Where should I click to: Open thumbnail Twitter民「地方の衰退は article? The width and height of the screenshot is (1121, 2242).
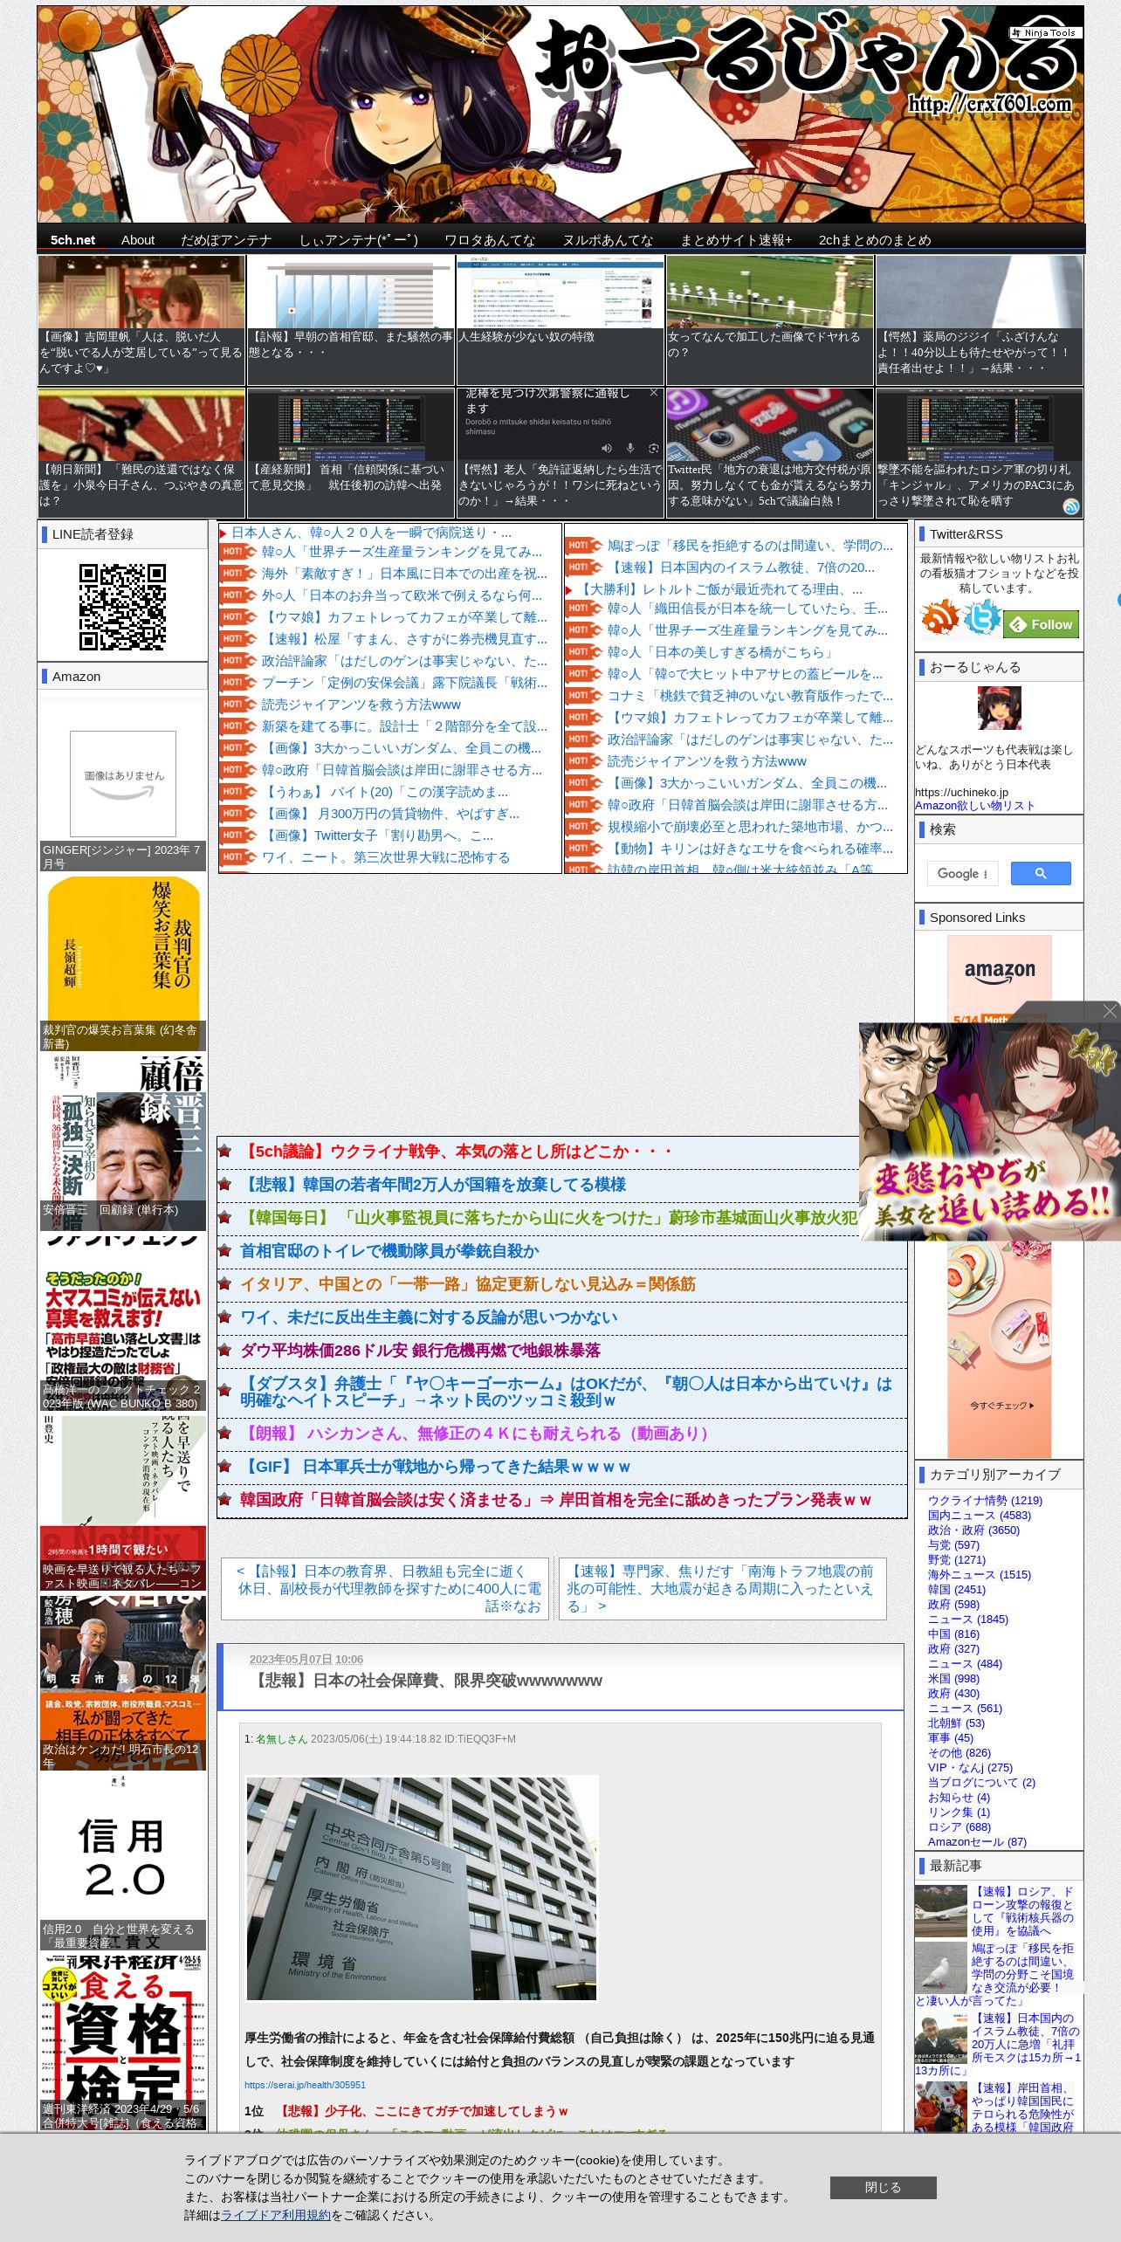(770, 453)
